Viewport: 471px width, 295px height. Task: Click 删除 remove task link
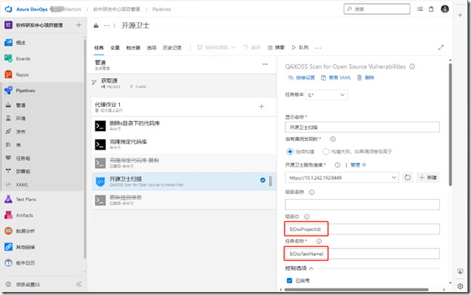tap(365, 77)
